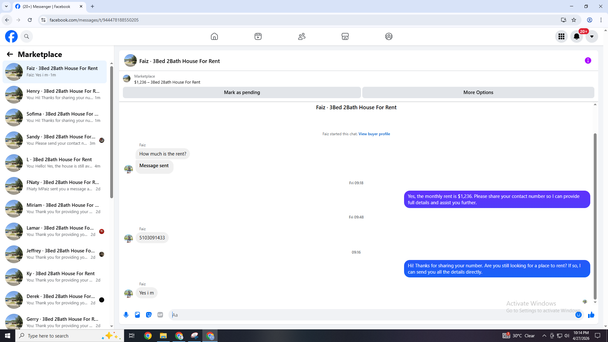The image size is (608, 342).
Task: Send a voice clip with microphone icon
Action: [126, 315]
